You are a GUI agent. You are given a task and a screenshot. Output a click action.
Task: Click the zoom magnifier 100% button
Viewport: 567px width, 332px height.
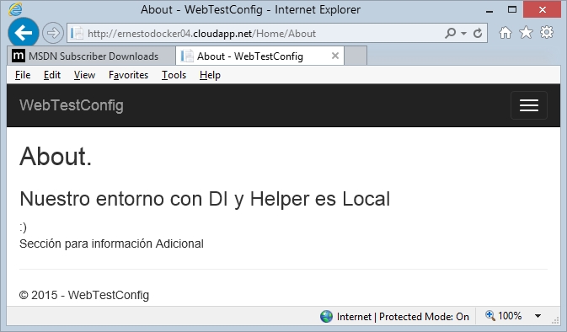coord(503,316)
